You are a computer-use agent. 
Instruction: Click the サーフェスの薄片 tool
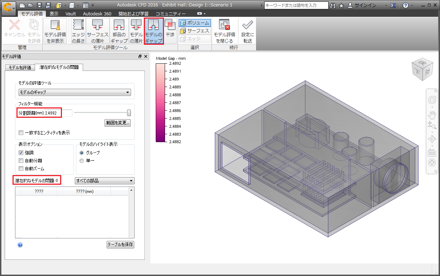pos(97,31)
